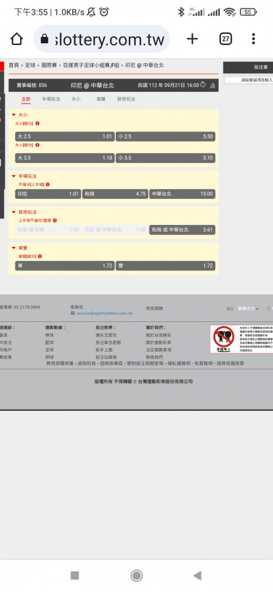Viewport: 273px width, 592px height.
Task: Pick 單 odds 1.72 bet
Action: pos(64,266)
